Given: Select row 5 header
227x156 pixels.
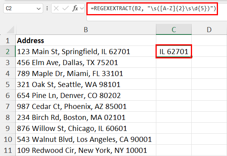Looking at the screenshot, I should point(8,84).
